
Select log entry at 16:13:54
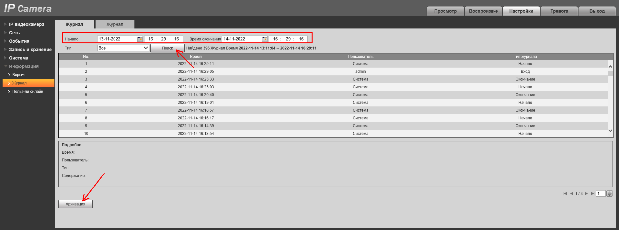333,134
